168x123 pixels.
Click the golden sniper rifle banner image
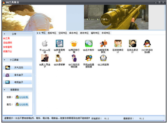[x=116, y=17]
